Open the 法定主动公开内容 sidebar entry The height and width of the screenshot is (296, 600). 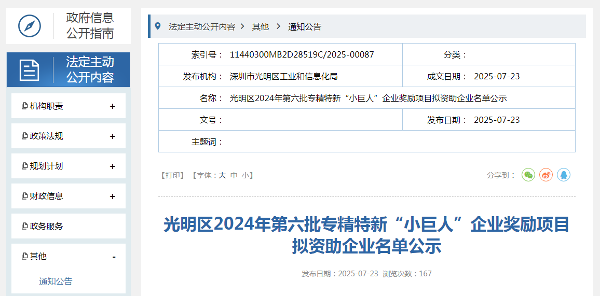tap(69, 70)
